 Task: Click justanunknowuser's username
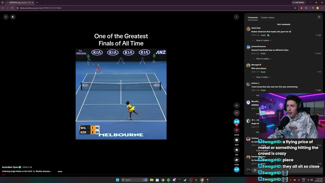258,47
